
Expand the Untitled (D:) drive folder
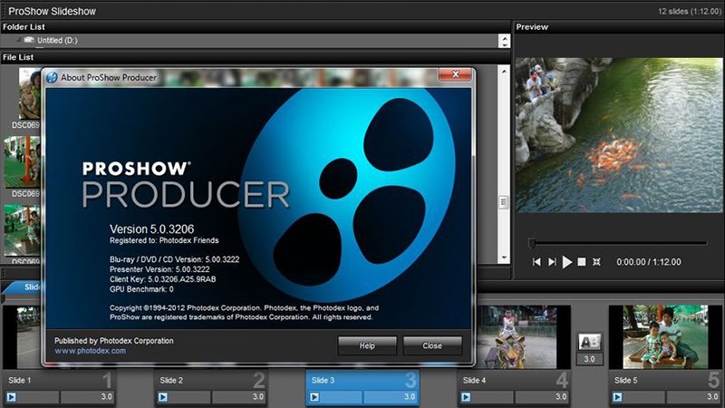click(x=21, y=42)
